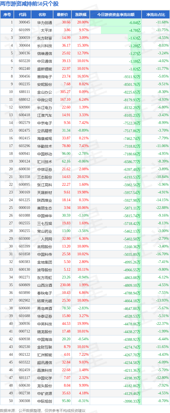
Task: Select price 78.80 for 华勤技术
Action: pyautogui.click(x=66, y=146)
